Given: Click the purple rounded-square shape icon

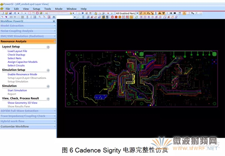Looking at the screenshot, I should tap(37, 13).
